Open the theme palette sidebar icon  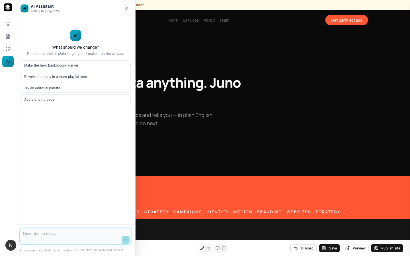pyautogui.click(x=8, y=49)
